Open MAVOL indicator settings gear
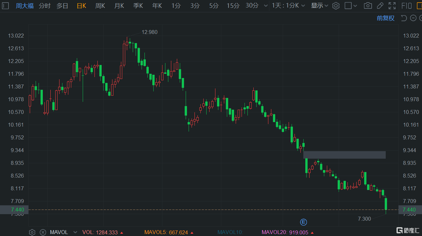The width and height of the screenshot is (422, 236). coord(32,232)
